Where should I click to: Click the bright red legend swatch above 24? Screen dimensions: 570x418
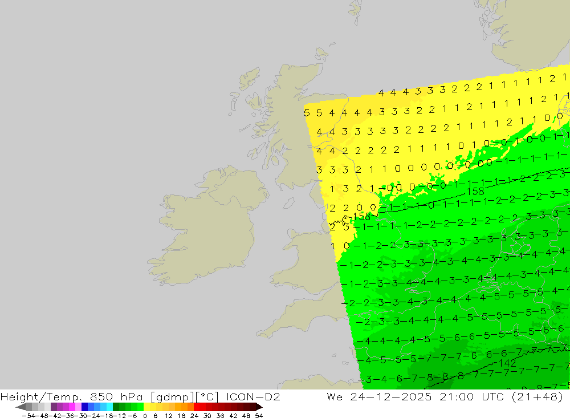[197, 407]
